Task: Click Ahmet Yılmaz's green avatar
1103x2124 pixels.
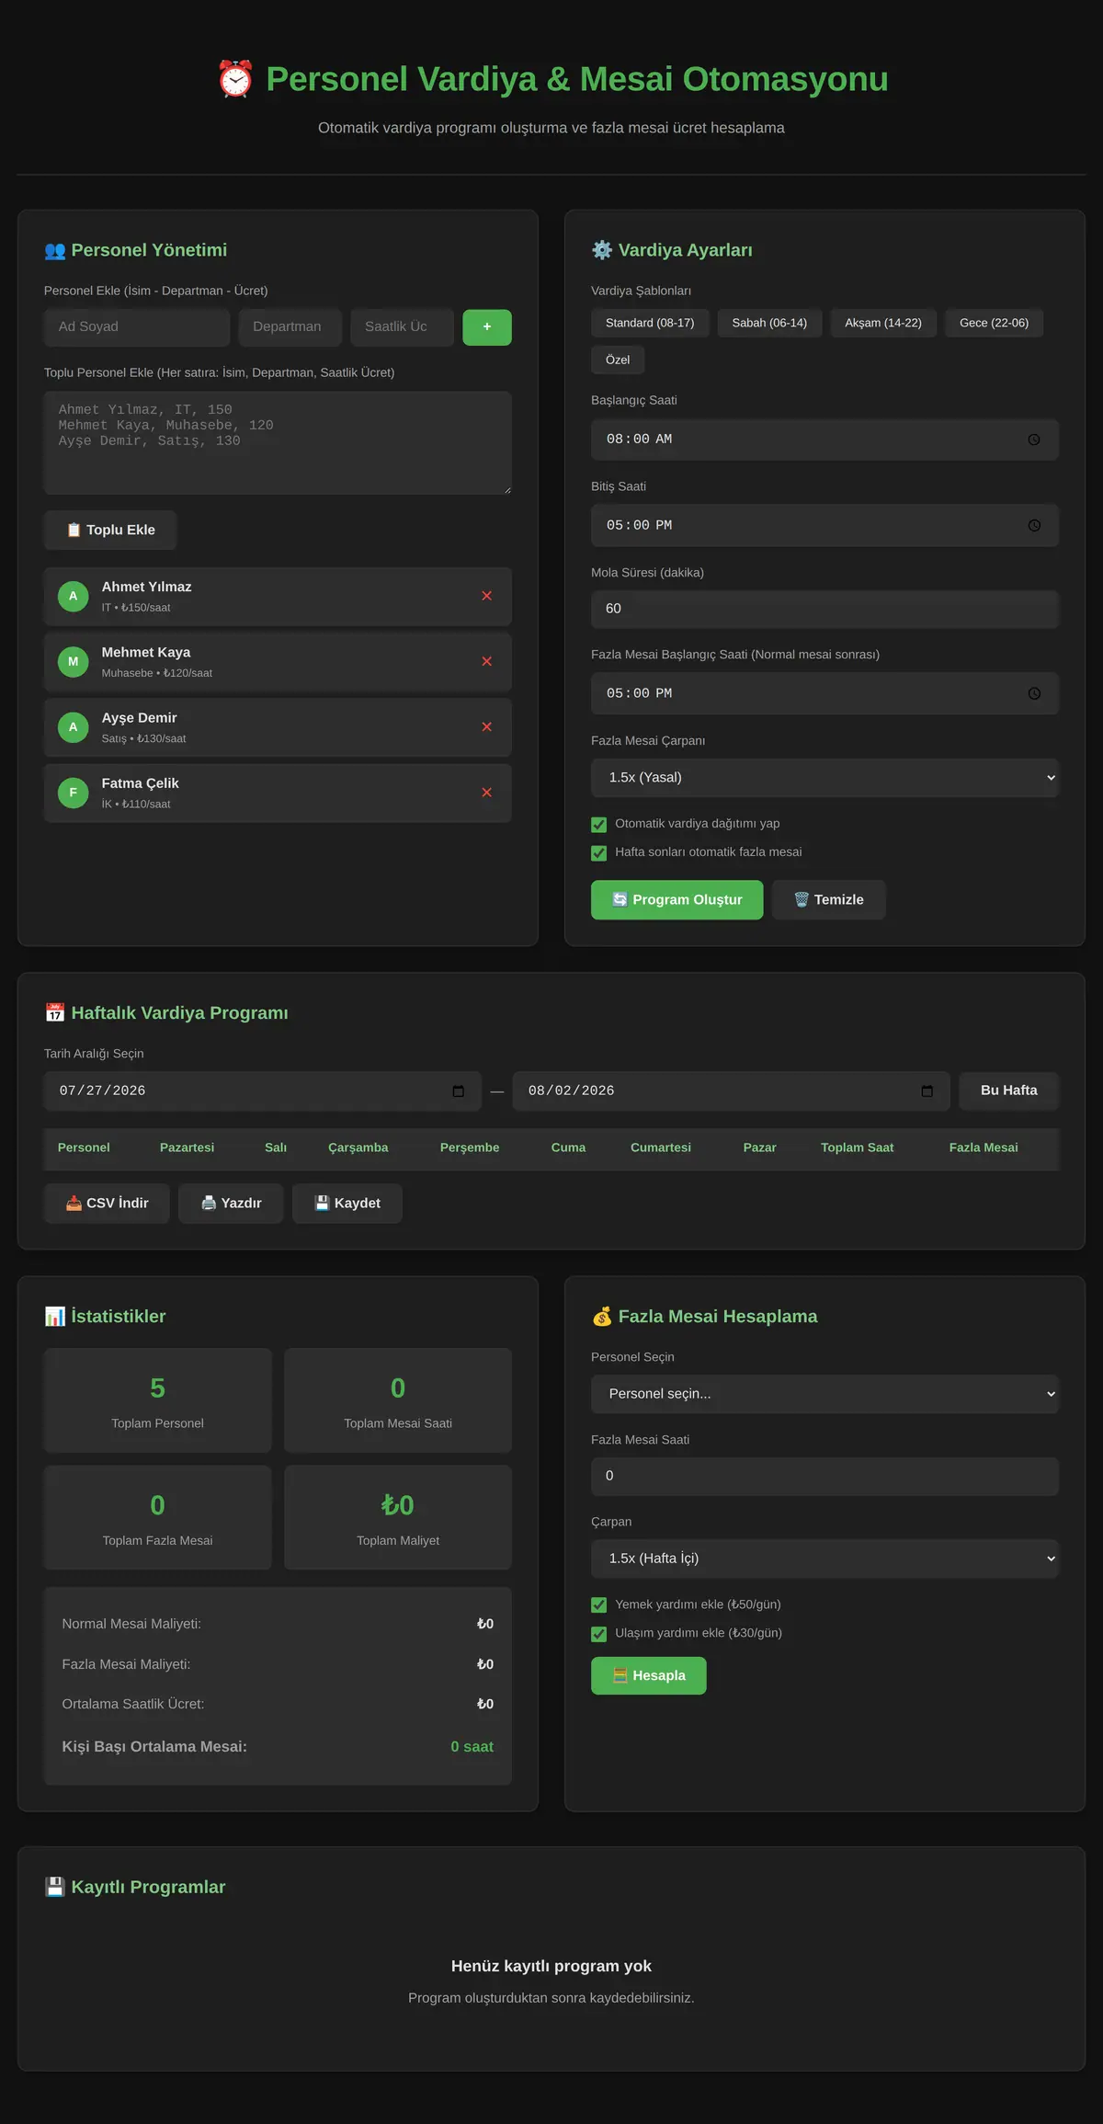Action: [74, 596]
